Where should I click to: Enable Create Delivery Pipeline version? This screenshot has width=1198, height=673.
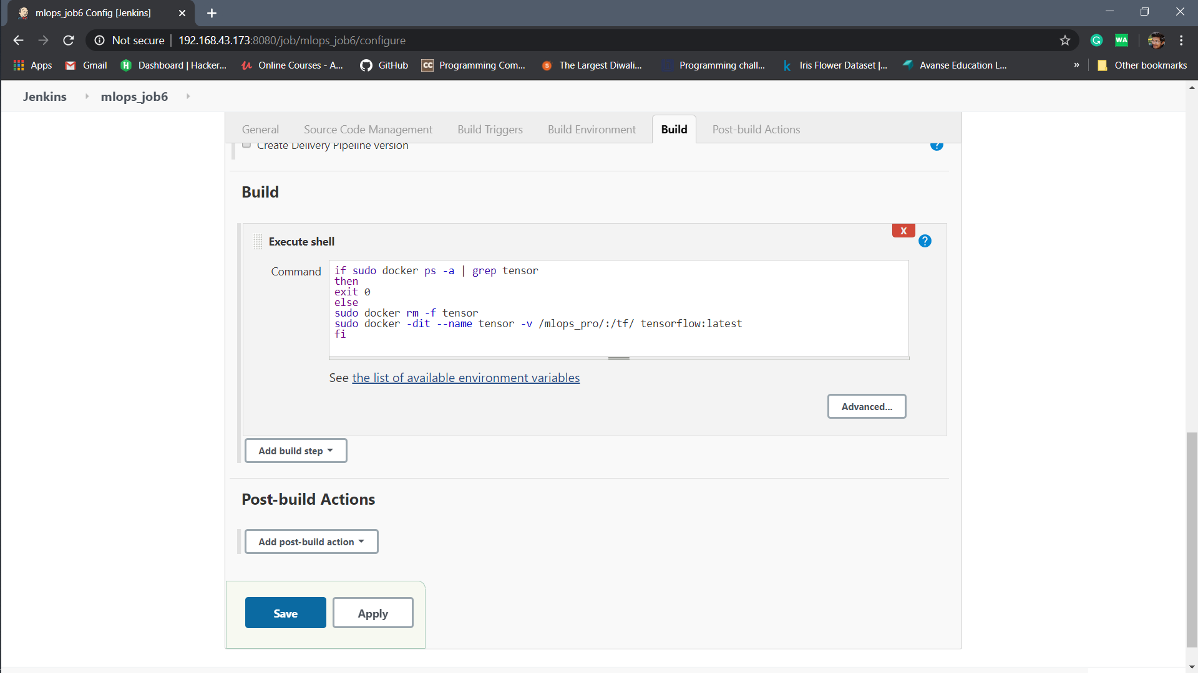point(246,143)
